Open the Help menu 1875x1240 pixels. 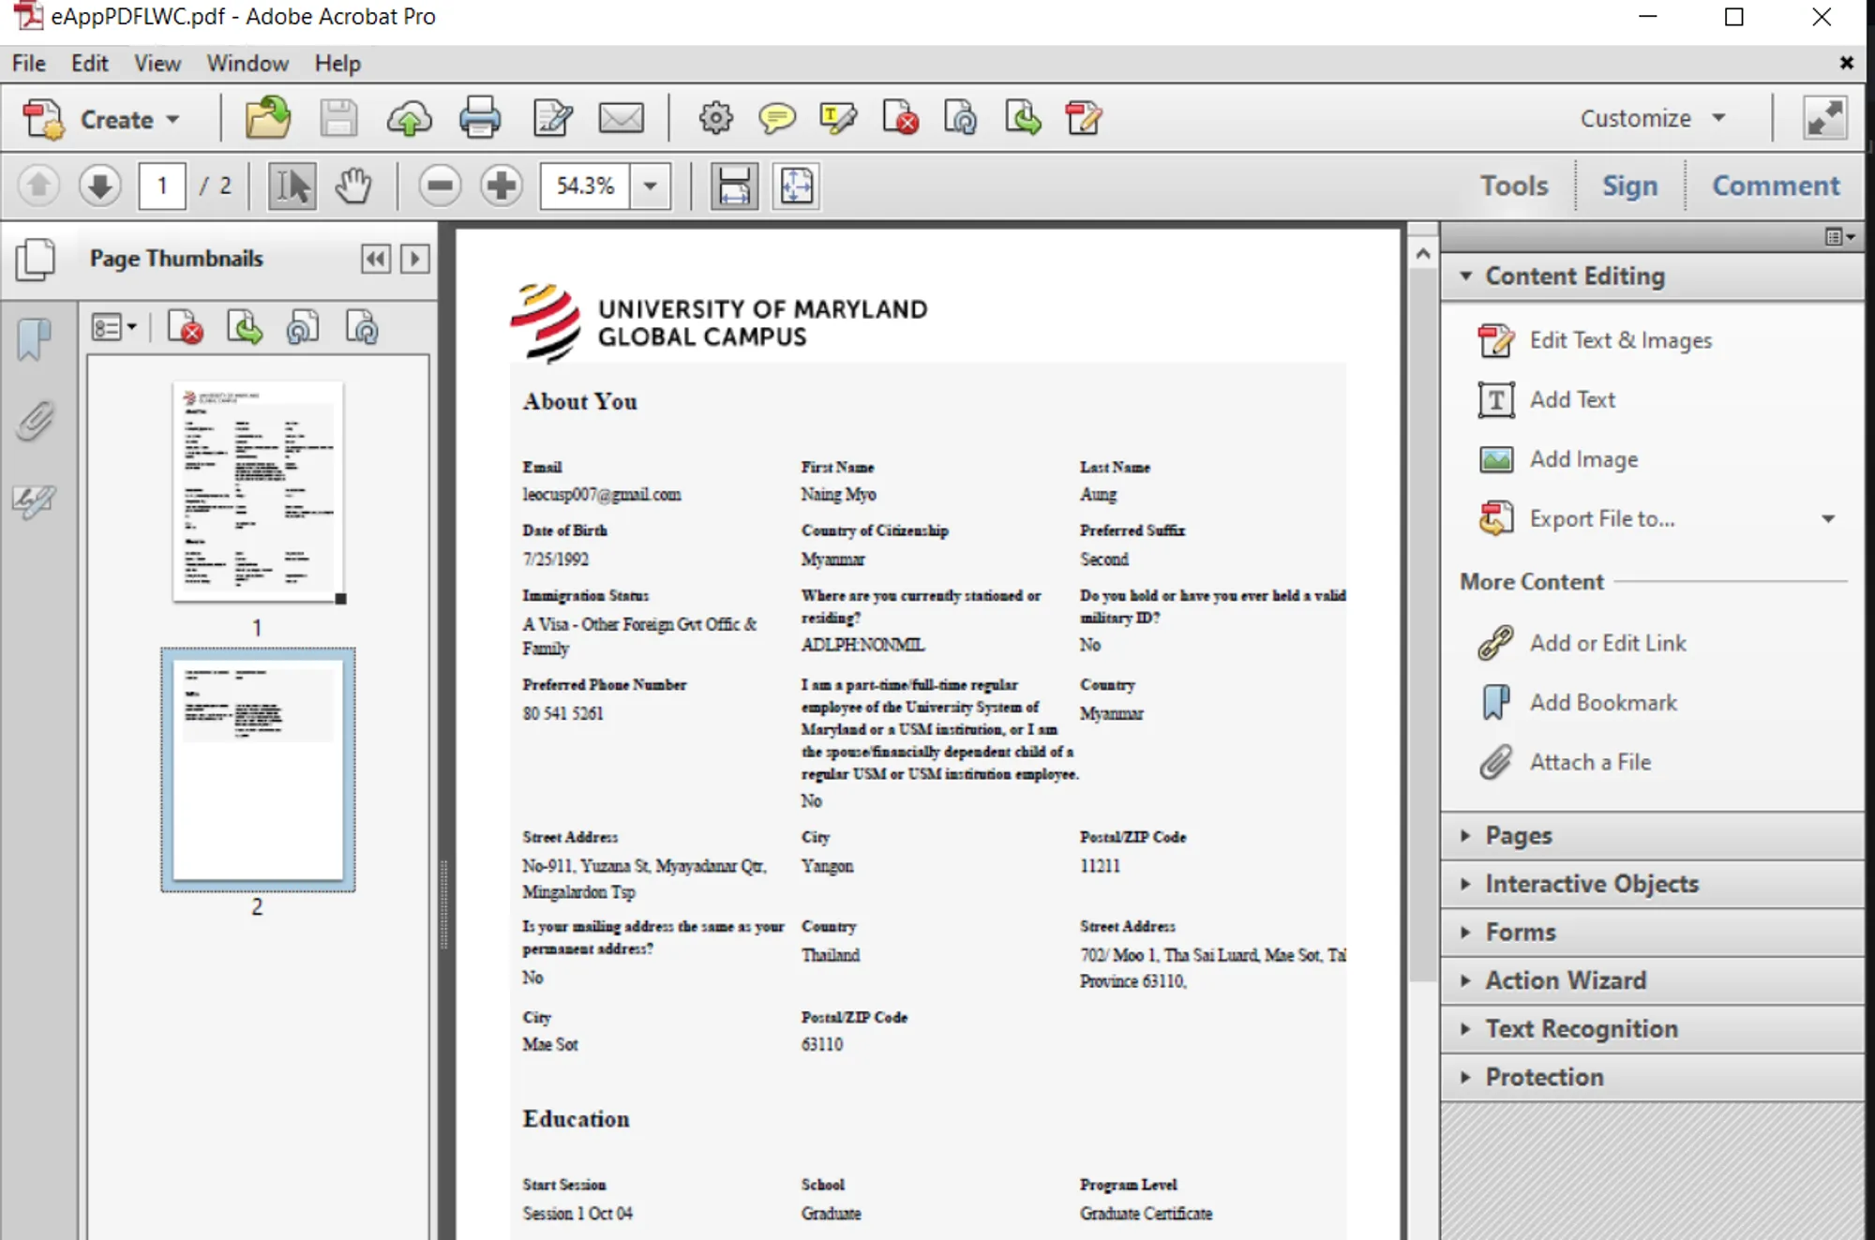[337, 63]
